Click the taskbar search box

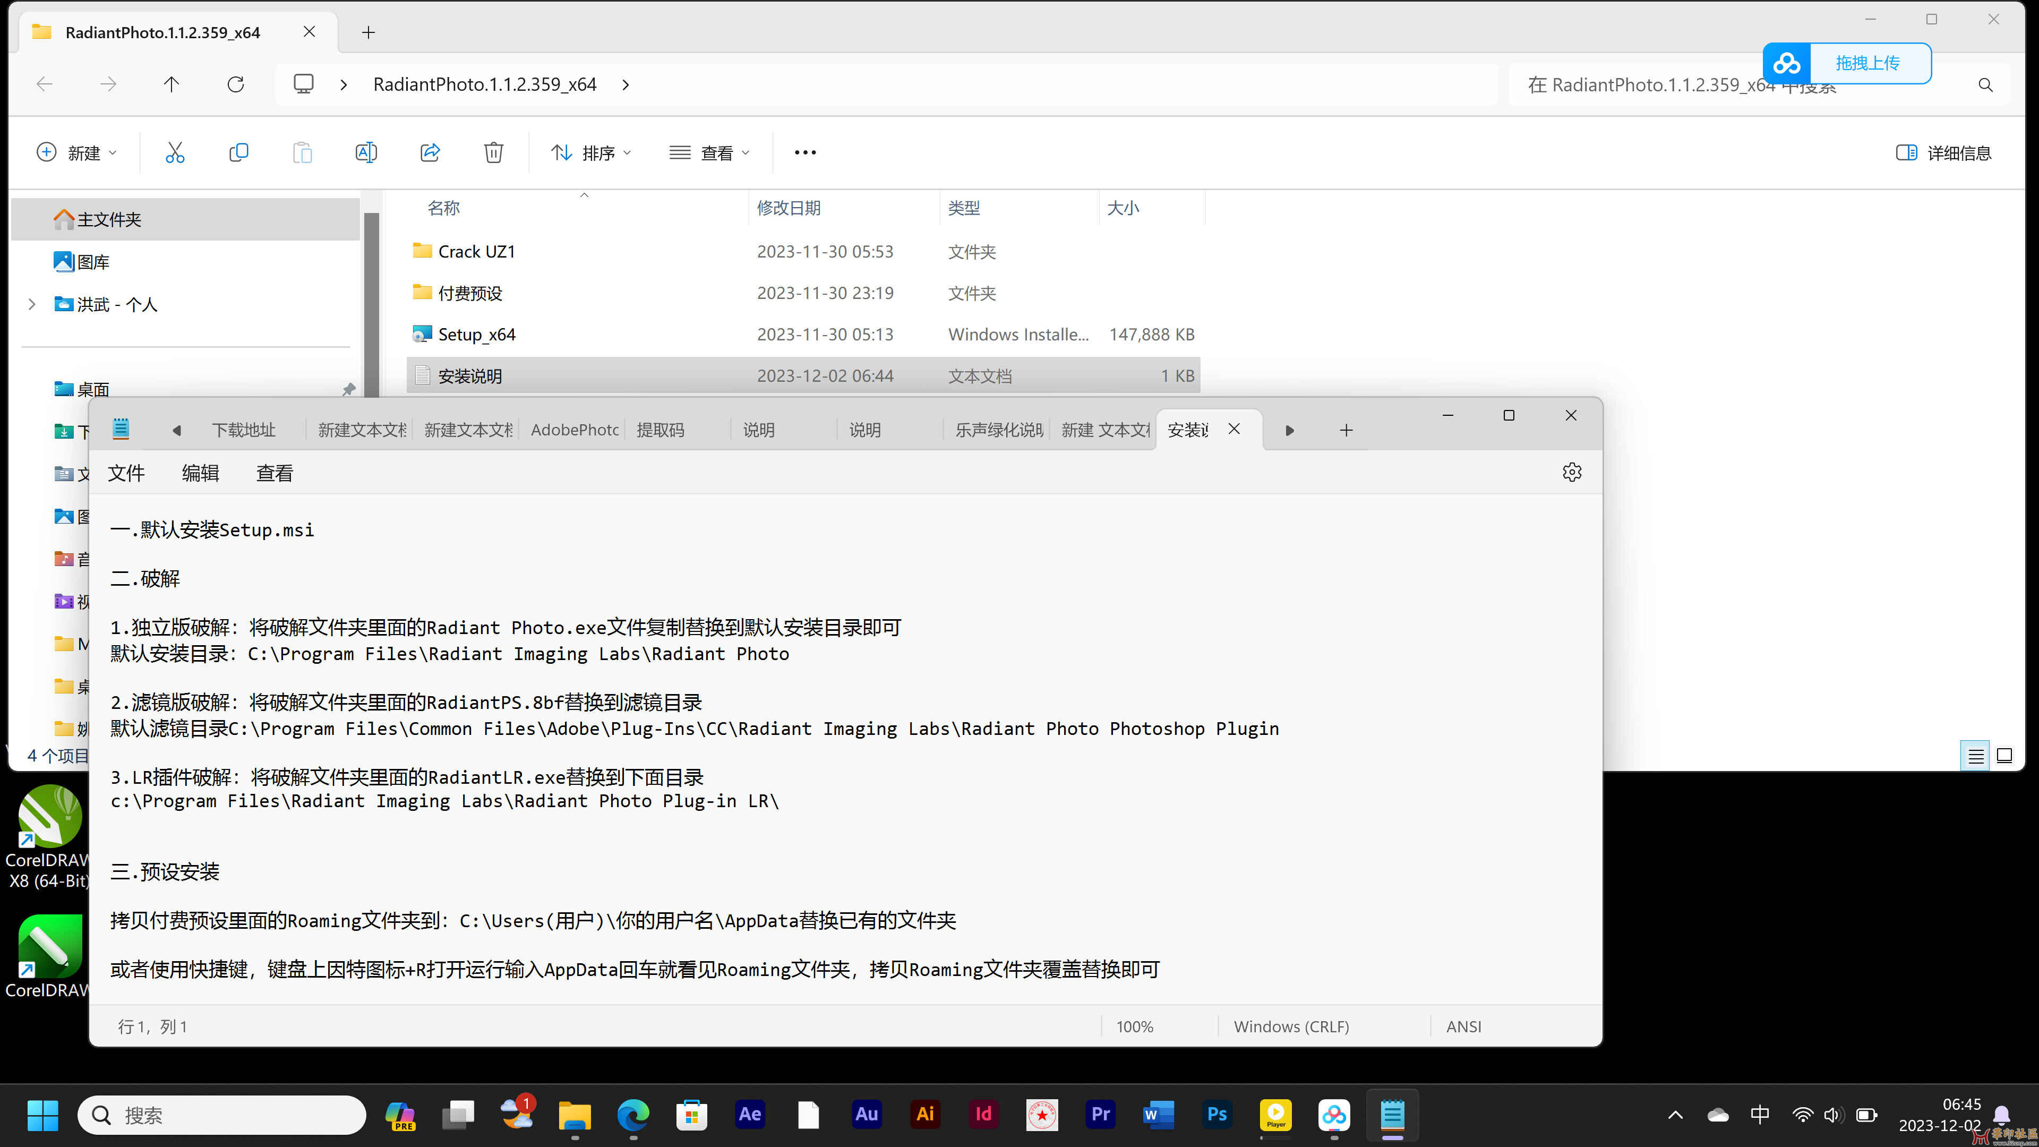tap(221, 1115)
